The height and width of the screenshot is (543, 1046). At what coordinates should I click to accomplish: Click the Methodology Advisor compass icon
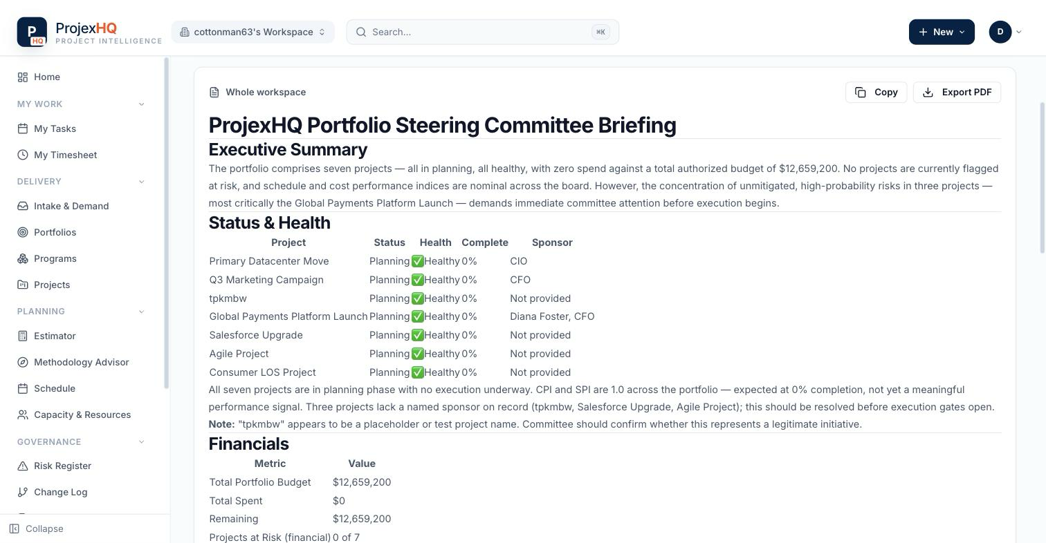[23, 362]
